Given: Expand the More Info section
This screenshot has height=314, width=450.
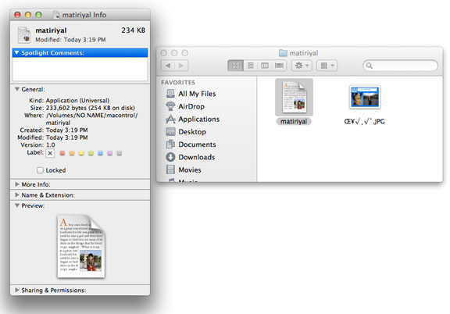Looking at the screenshot, I should point(17,184).
